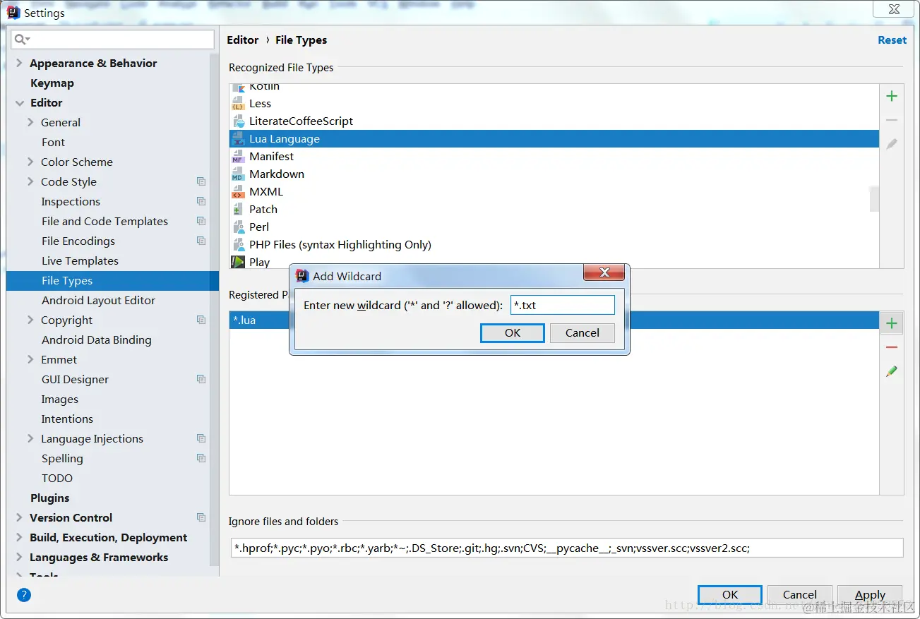This screenshot has height=619, width=920.
Task: Expand the Version Control section
Action: click(20, 517)
